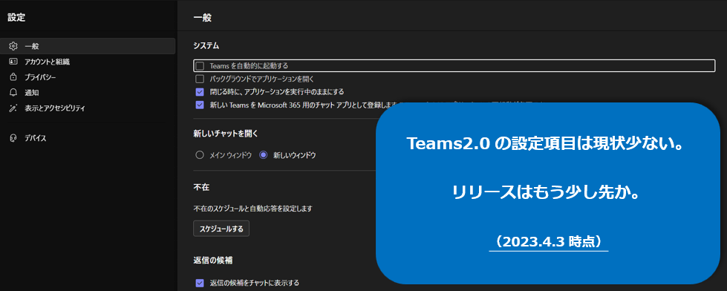Image resolution: width=727 pixels, height=291 pixels.
Task: Check バックグラウンドでアプリケーションを開く option
Action: click(x=200, y=79)
